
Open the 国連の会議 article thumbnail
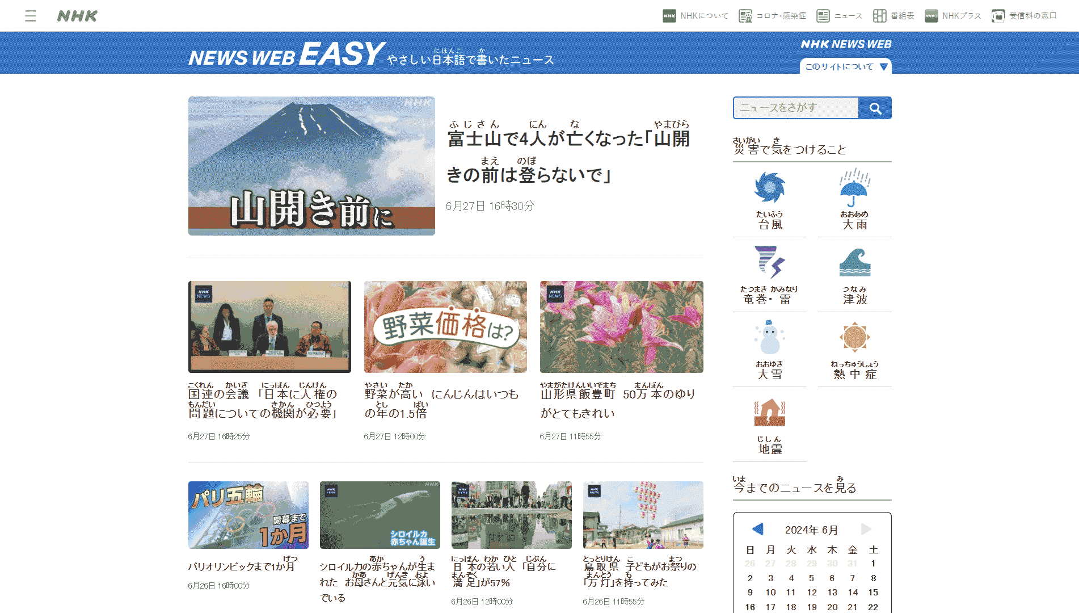point(269,327)
